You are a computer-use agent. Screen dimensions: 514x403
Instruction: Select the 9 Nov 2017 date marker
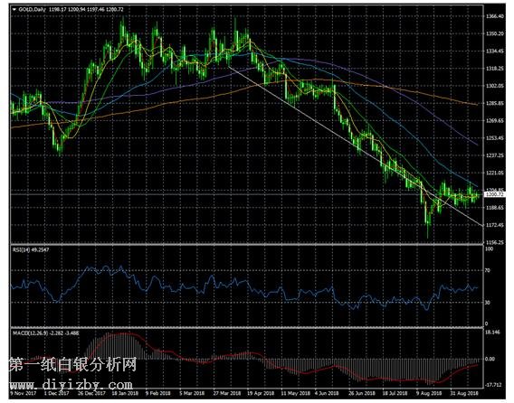23,393
